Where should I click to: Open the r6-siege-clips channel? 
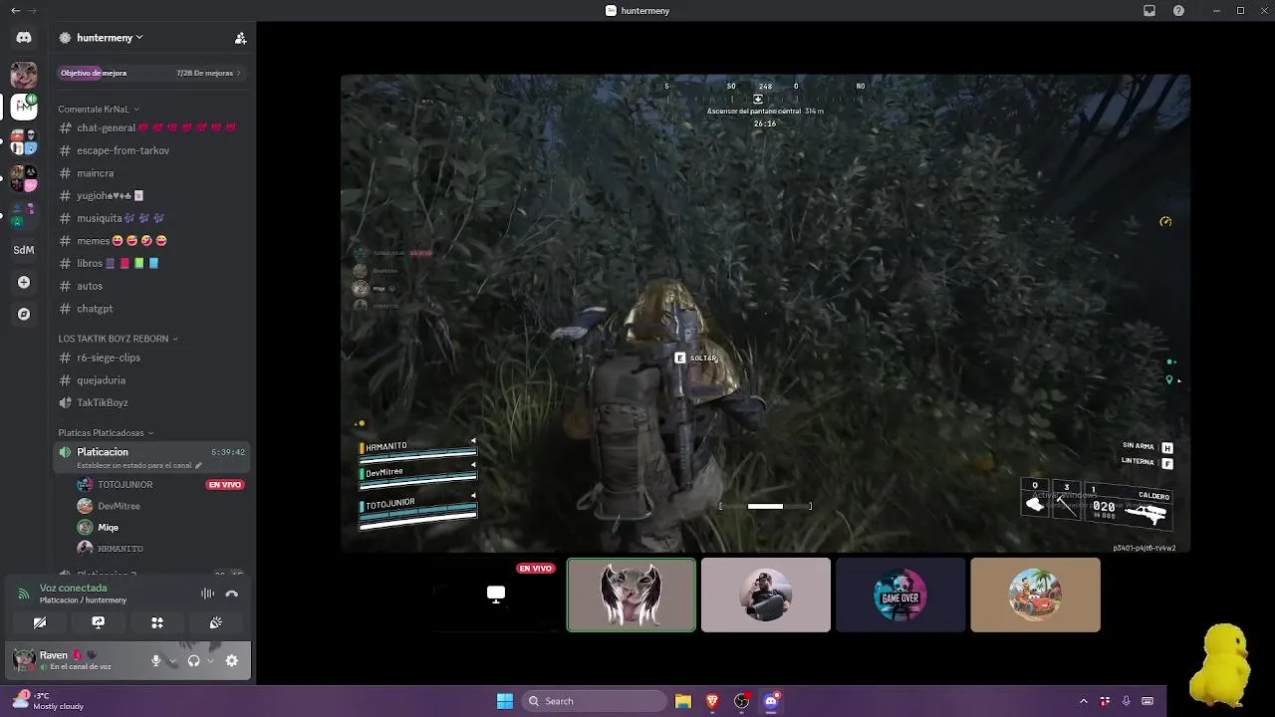click(x=151, y=358)
